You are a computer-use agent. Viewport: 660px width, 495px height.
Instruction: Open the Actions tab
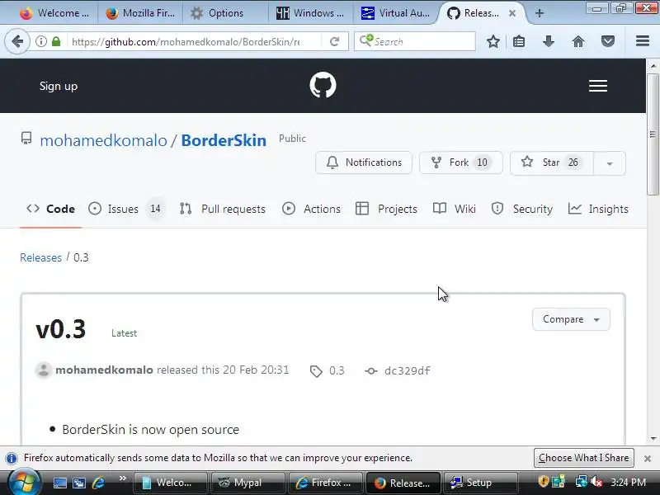311,209
